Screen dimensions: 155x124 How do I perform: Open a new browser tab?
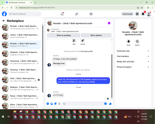[x=35, y=2]
